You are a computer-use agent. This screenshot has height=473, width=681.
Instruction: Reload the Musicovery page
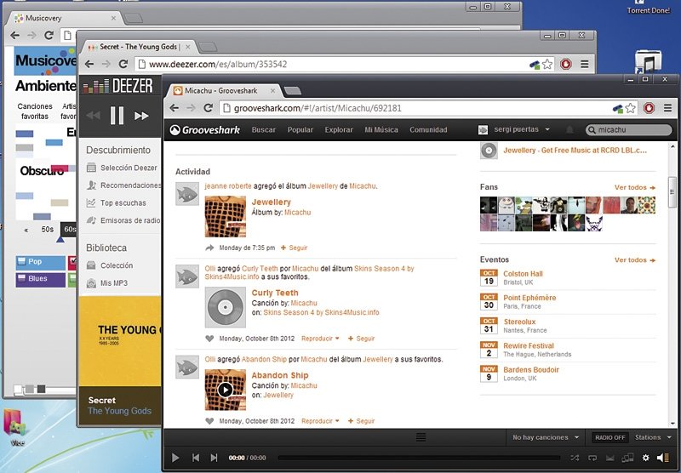[49, 35]
